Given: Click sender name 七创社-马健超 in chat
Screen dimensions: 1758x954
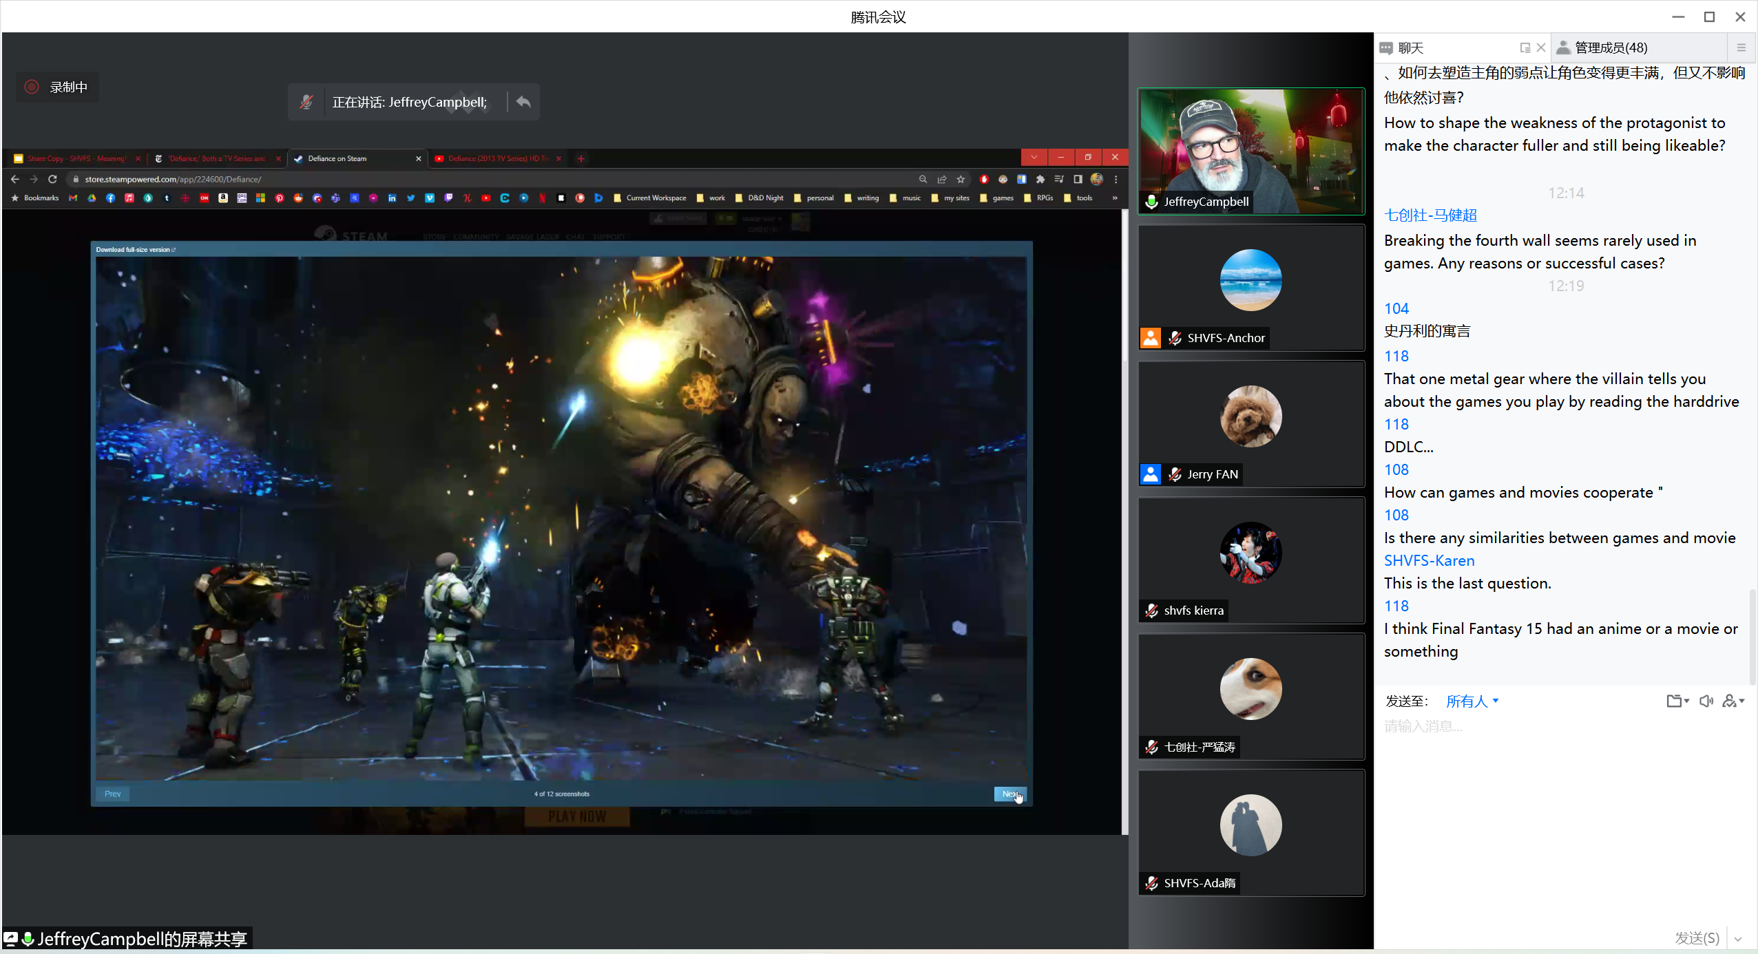Looking at the screenshot, I should point(1430,215).
